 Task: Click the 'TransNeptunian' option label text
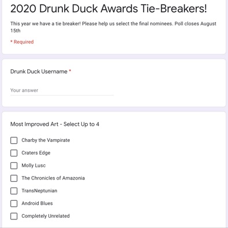(39, 191)
